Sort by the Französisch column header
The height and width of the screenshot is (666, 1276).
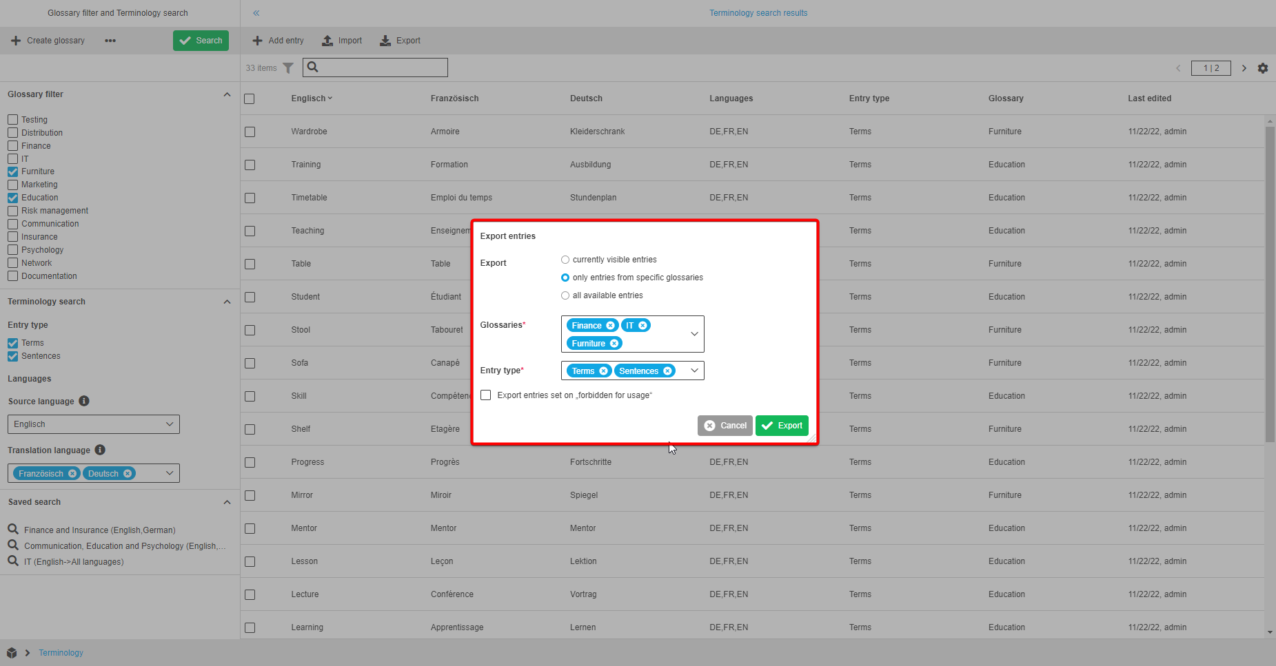click(x=454, y=98)
